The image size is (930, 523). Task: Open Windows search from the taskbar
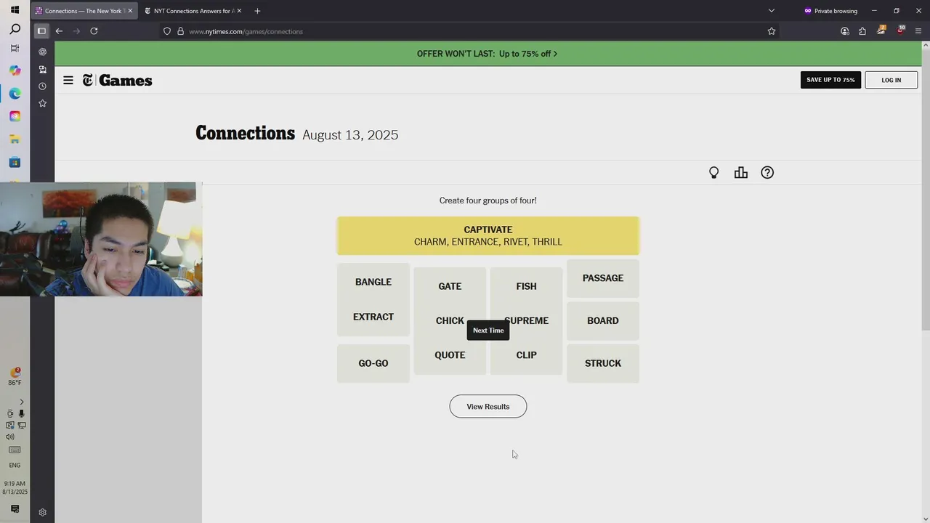[x=15, y=30]
